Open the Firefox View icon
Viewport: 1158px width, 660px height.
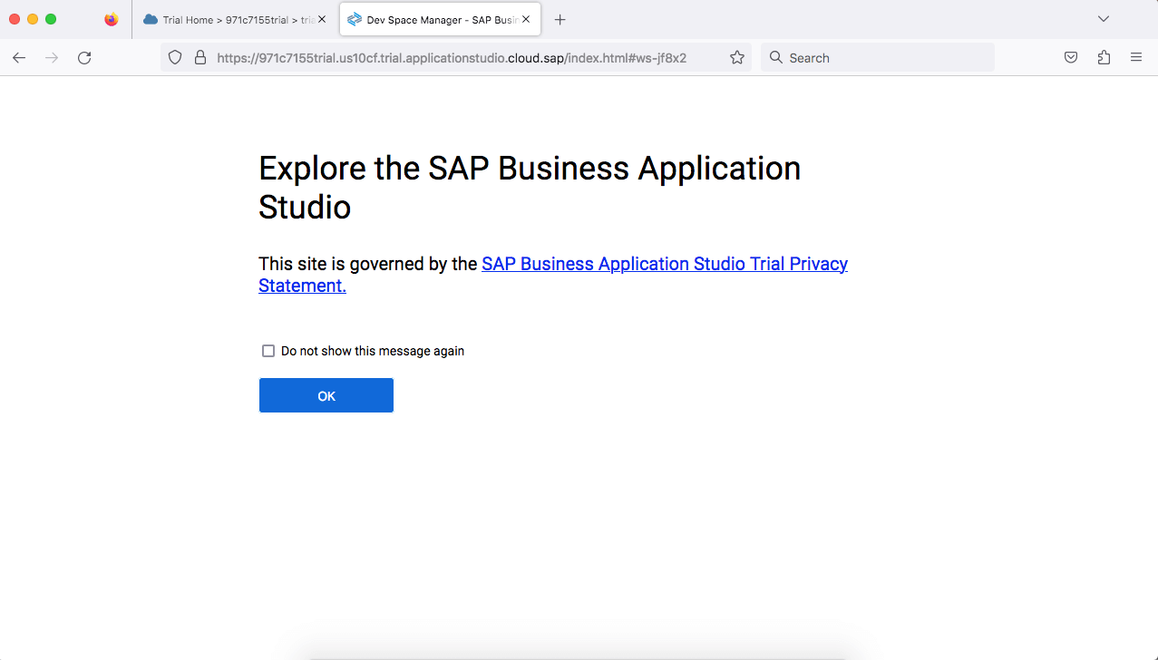click(x=112, y=19)
